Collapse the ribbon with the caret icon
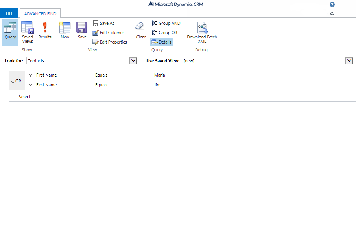Viewport: 356px width, 247px height. pyautogui.click(x=332, y=13)
